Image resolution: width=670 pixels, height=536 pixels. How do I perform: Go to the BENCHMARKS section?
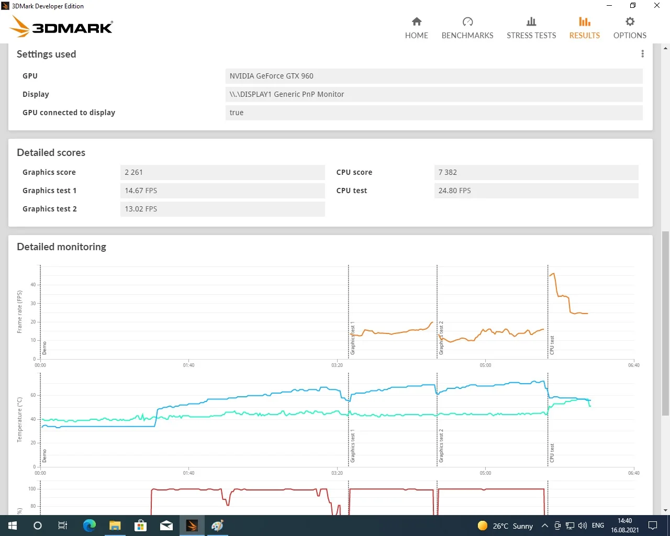point(467,28)
